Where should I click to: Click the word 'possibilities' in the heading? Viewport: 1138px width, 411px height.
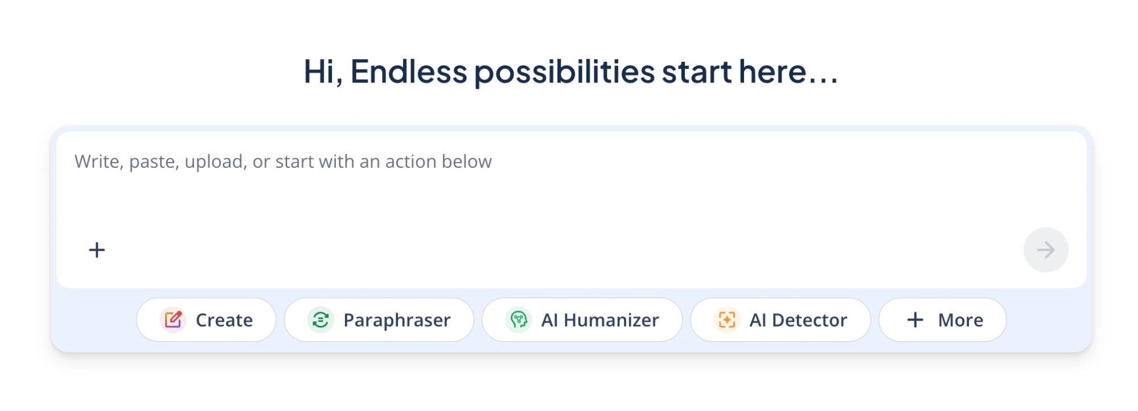(x=565, y=72)
